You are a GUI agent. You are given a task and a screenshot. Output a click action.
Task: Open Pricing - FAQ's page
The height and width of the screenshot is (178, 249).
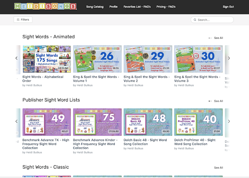[166, 7]
